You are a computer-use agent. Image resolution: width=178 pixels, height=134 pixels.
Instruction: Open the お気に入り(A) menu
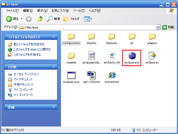[60, 11]
